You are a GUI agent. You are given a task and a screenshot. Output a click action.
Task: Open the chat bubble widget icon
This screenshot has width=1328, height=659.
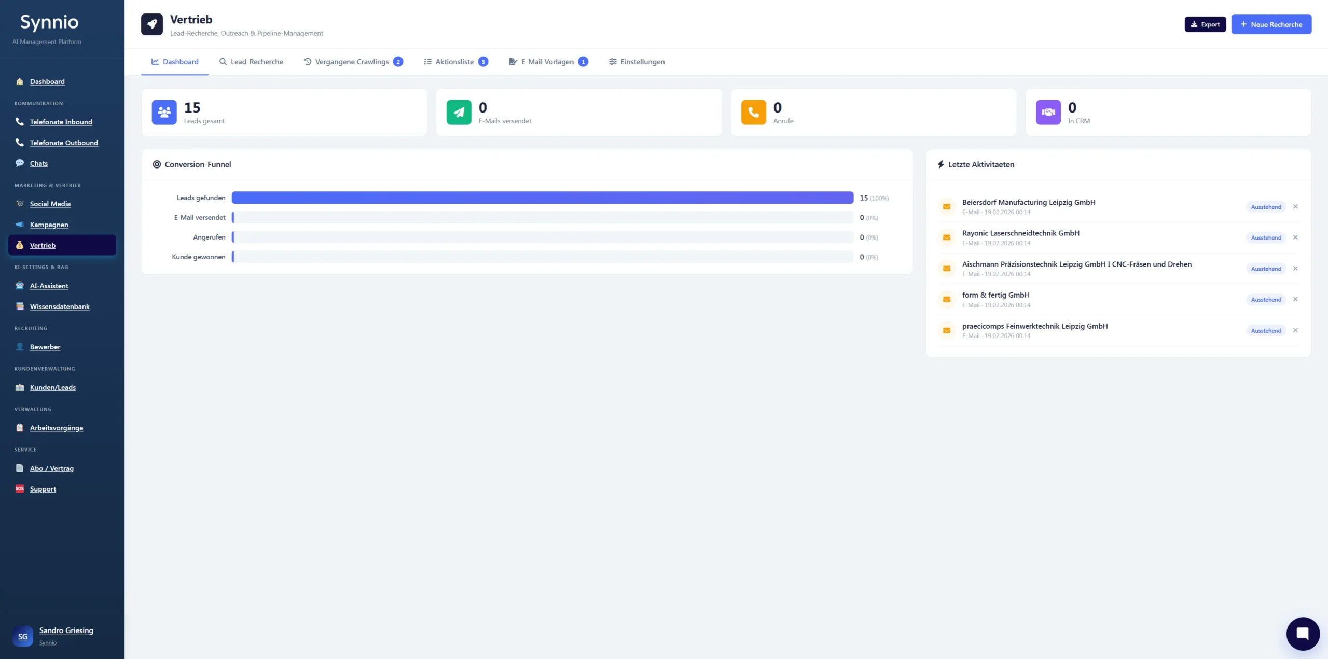pyautogui.click(x=1302, y=633)
